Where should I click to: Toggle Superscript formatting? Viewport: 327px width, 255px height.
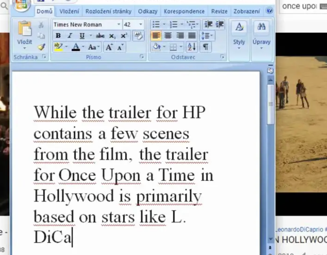tap(124, 36)
